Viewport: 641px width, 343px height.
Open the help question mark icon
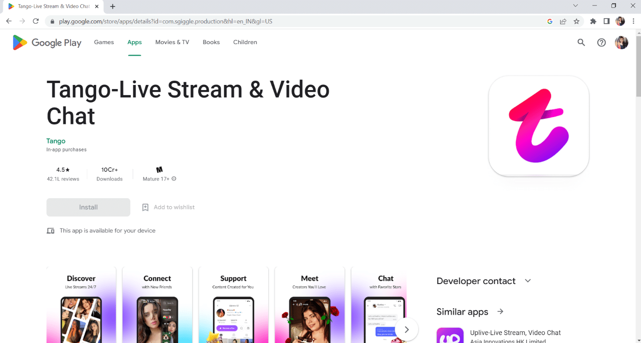click(x=602, y=42)
